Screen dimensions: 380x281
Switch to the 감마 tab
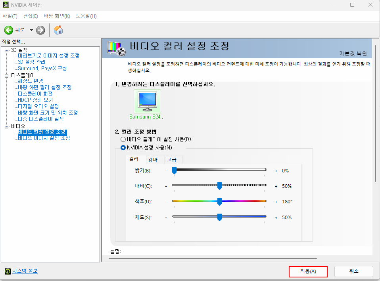tap(155, 160)
